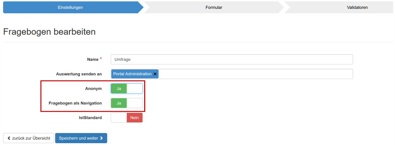The height and width of the screenshot is (145, 395).
Task: Click the right chevron icon on Speichern und weiter
Action: point(102,138)
